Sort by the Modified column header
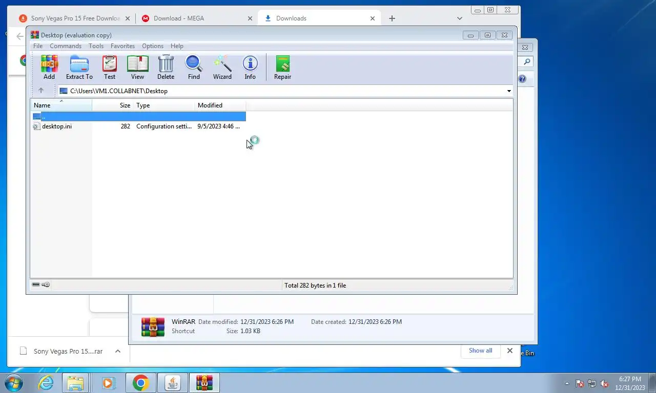The image size is (656, 393). tap(220, 105)
